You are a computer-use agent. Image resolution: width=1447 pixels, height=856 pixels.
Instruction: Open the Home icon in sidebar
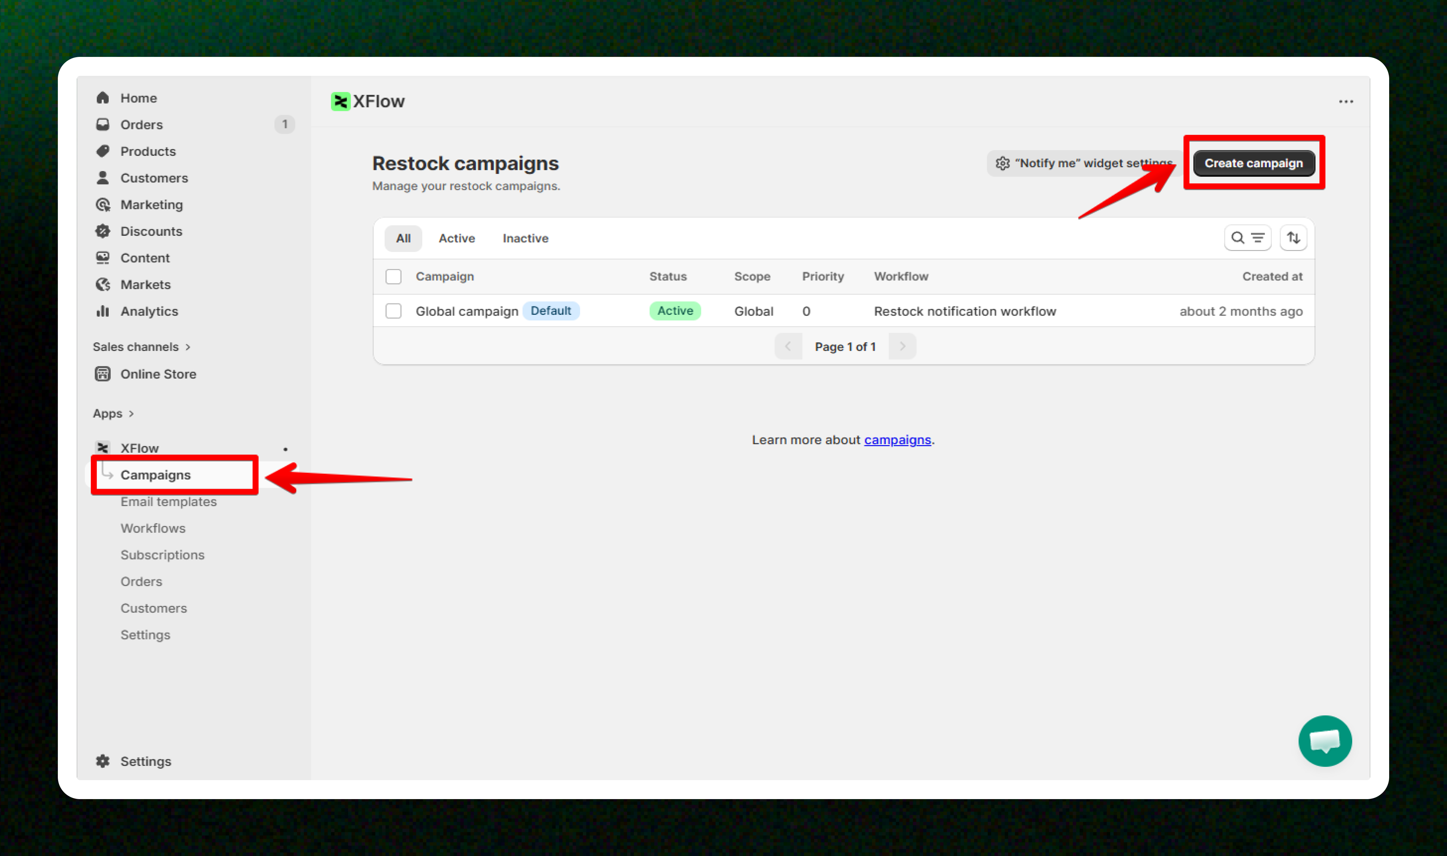[x=103, y=97]
